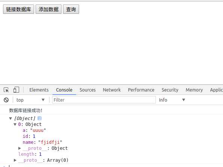Click the 添加数据 button
Image resolution: width=223 pixels, height=167 pixels.
point(48,9)
